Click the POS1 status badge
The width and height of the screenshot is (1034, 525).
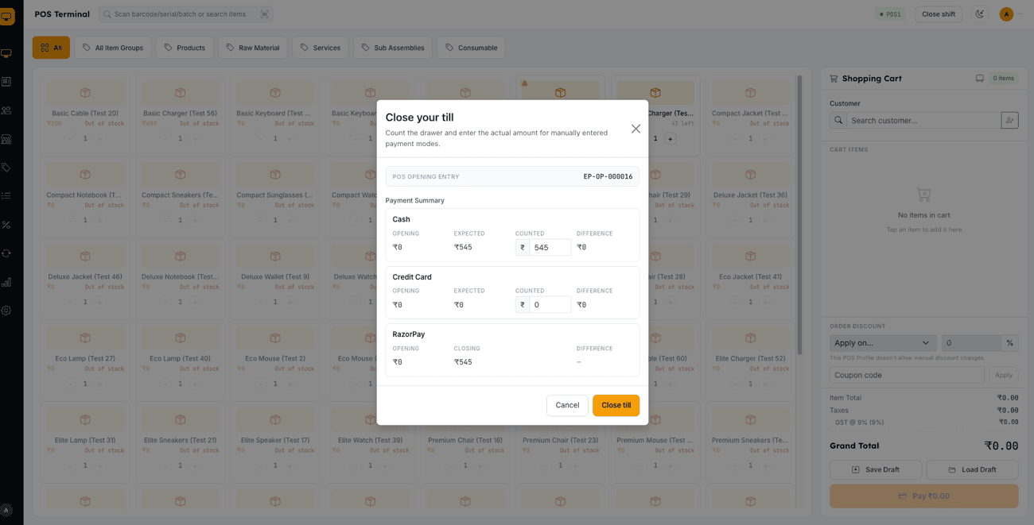(890, 14)
